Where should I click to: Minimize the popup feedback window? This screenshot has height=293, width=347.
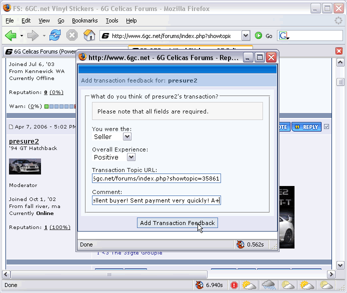(x=248, y=57)
